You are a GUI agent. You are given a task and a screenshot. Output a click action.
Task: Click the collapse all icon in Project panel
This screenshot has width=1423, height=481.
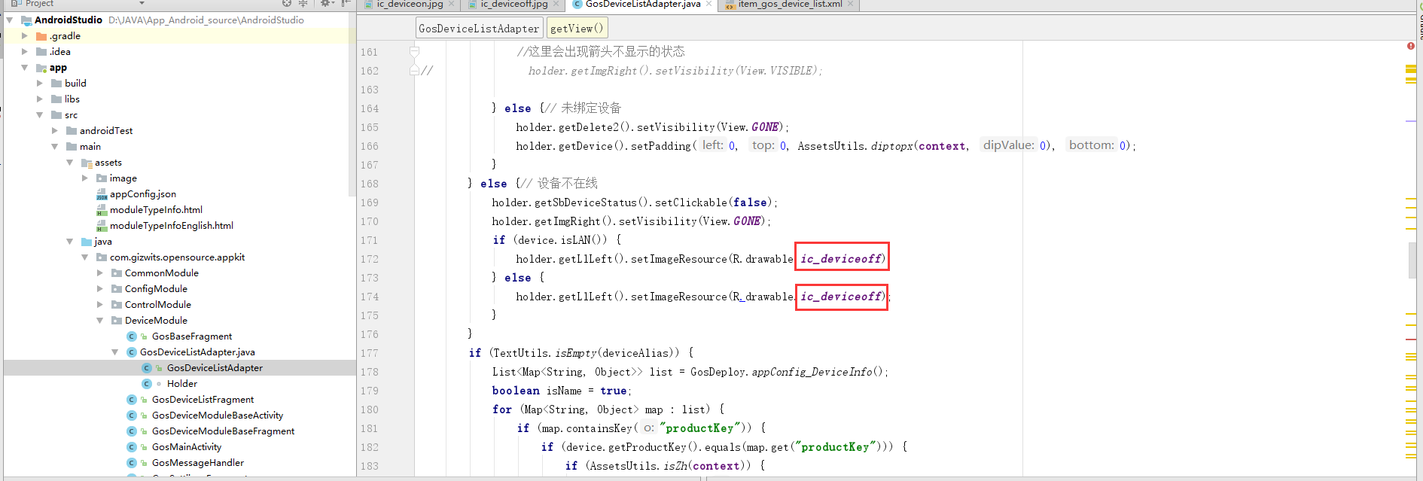pos(303,3)
